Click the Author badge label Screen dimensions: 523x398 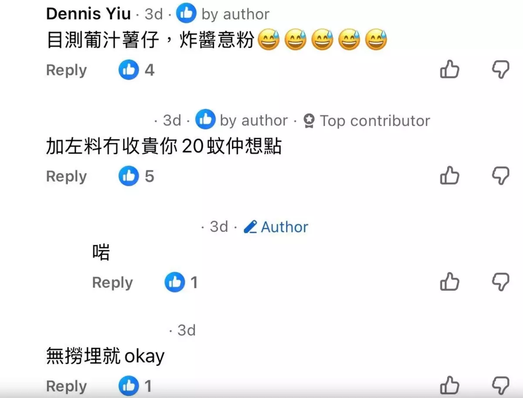[276, 227]
